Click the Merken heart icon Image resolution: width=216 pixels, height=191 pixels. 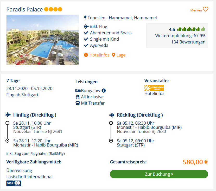(206, 9)
